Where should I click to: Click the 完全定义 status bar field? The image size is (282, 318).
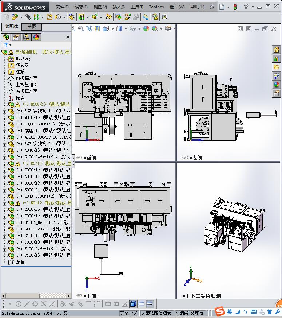coord(128,313)
